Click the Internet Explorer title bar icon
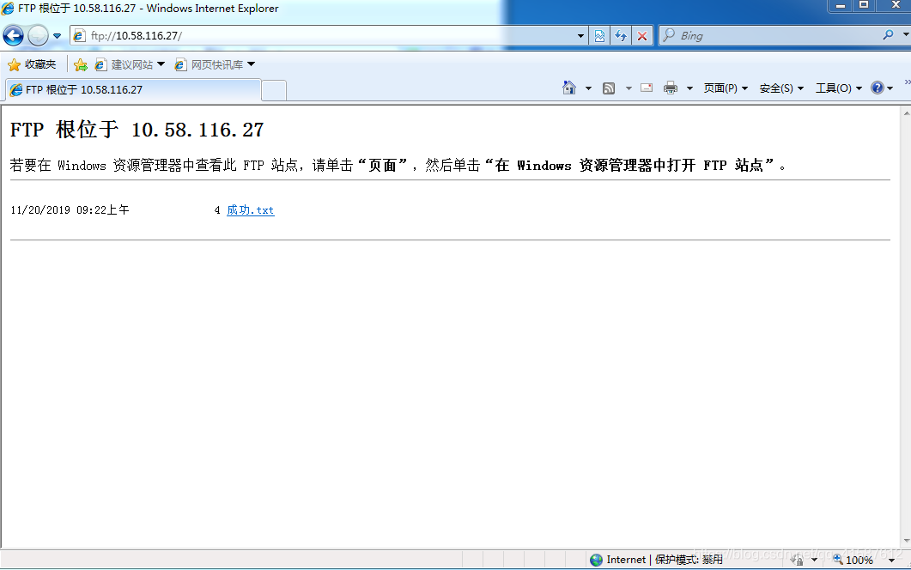 pyautogui.click(x=8, y=8)
